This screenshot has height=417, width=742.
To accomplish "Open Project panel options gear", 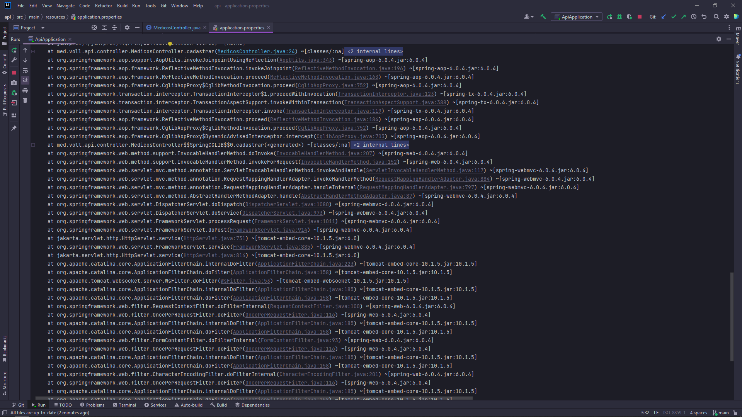I will pyautogui.click(x=127, y=27).
